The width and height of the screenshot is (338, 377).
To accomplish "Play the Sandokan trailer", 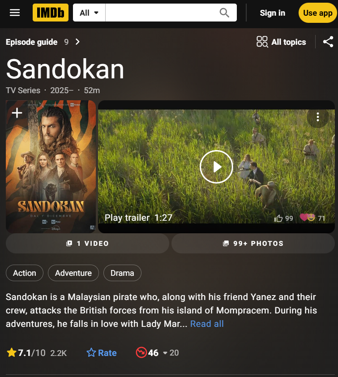I will click(216, 167).
